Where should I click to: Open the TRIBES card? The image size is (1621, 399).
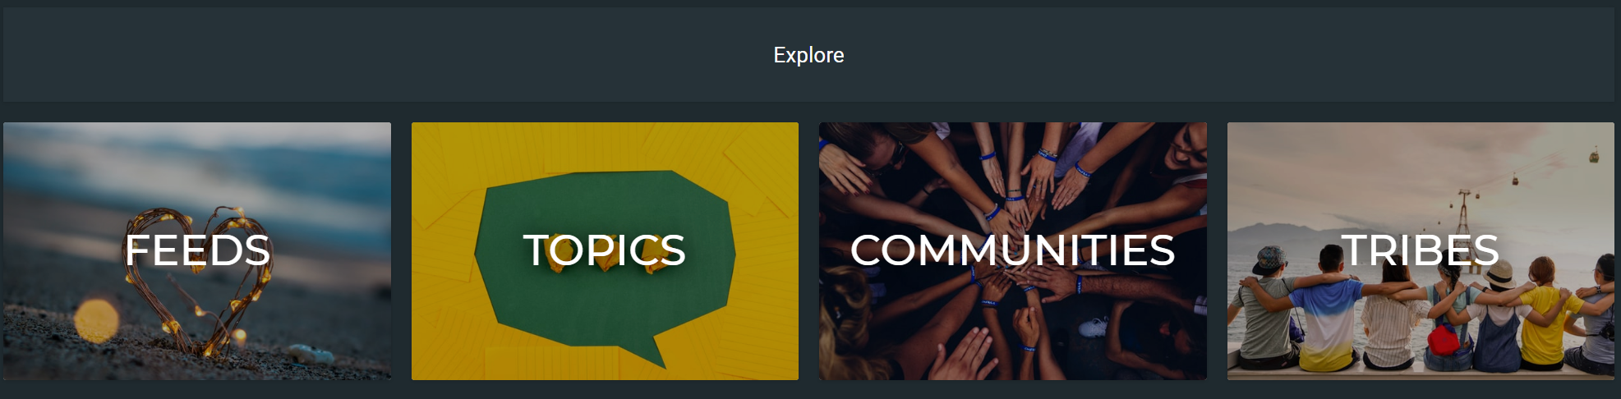pyautogui.click(x=1421, y=250)
